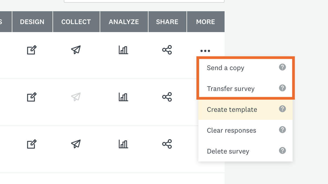328x184 pixels.
Task: Open analyze bar chart for first survey
Action: click(123, 50)
